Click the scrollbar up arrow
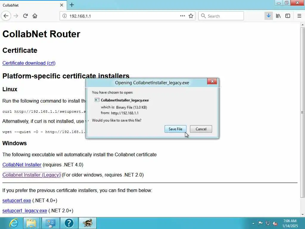The height and width of the screenshot is (229, 305). pyautogui.click(x=302, y=25)
